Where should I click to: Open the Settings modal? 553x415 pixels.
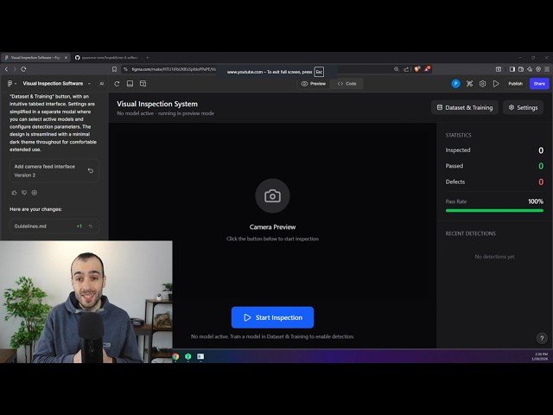click(x=524, y=108)
